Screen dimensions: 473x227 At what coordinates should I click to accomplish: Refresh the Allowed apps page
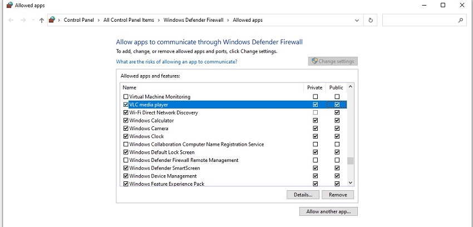[371, 20]
